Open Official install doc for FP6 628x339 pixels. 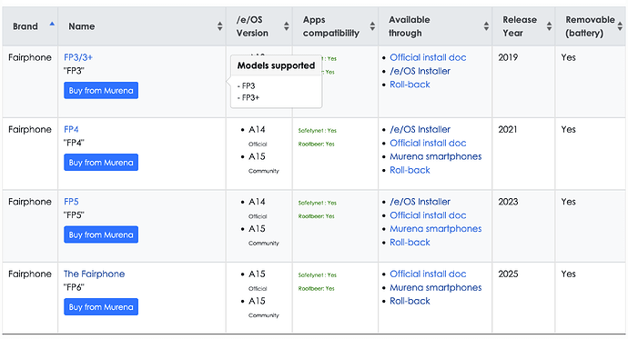(428, 274)
